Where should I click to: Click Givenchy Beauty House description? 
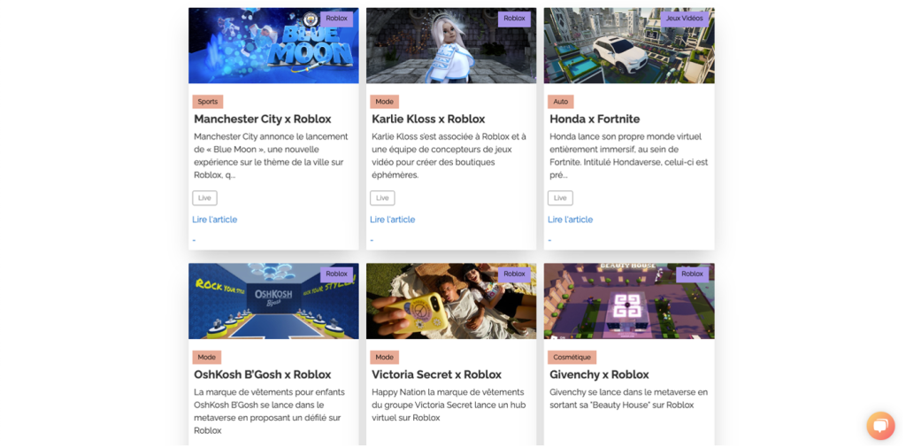(x=629, y=398)
